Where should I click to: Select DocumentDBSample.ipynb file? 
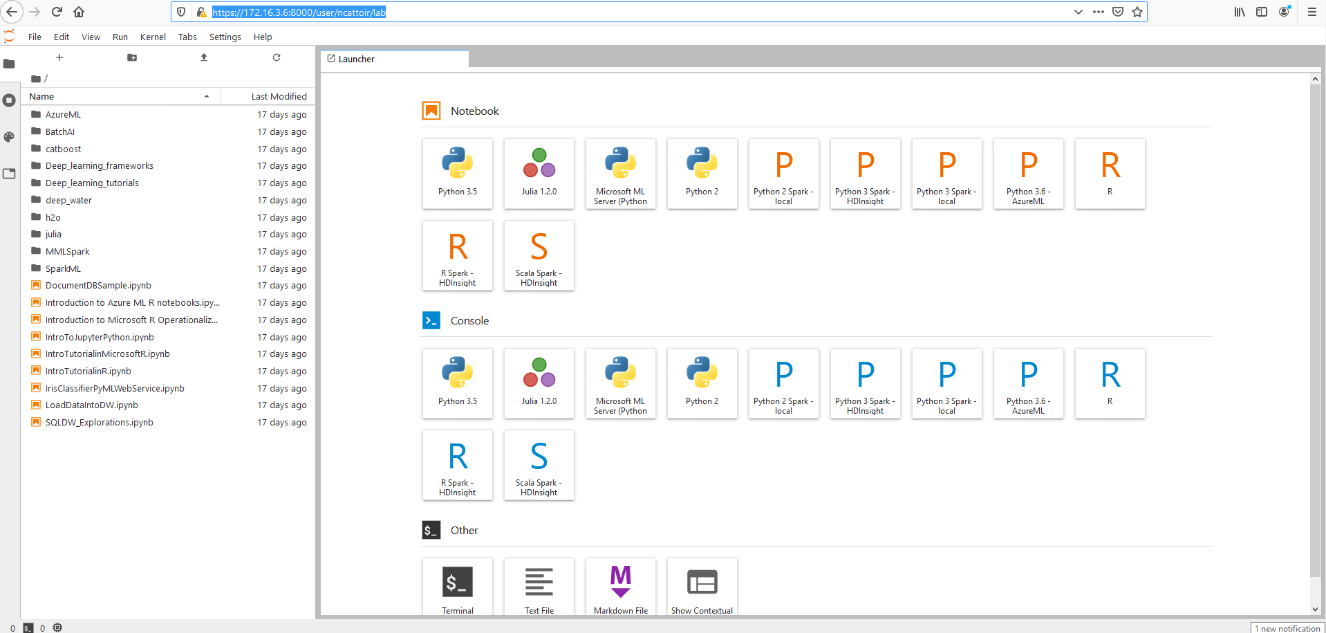click(x=168, y=285)
